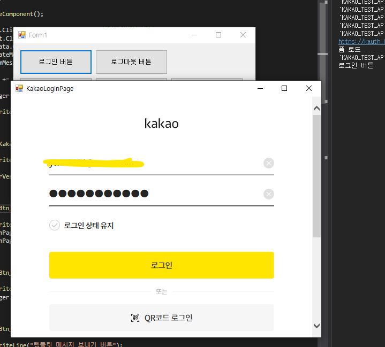Click the yellow 로그인 button

click(x=162, y=265)
